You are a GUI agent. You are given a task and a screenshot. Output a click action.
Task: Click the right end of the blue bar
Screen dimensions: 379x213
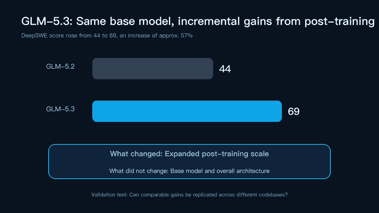(x=280, y=111)
